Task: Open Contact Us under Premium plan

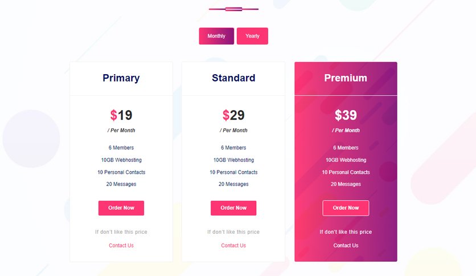Action: tap(346, 245)
